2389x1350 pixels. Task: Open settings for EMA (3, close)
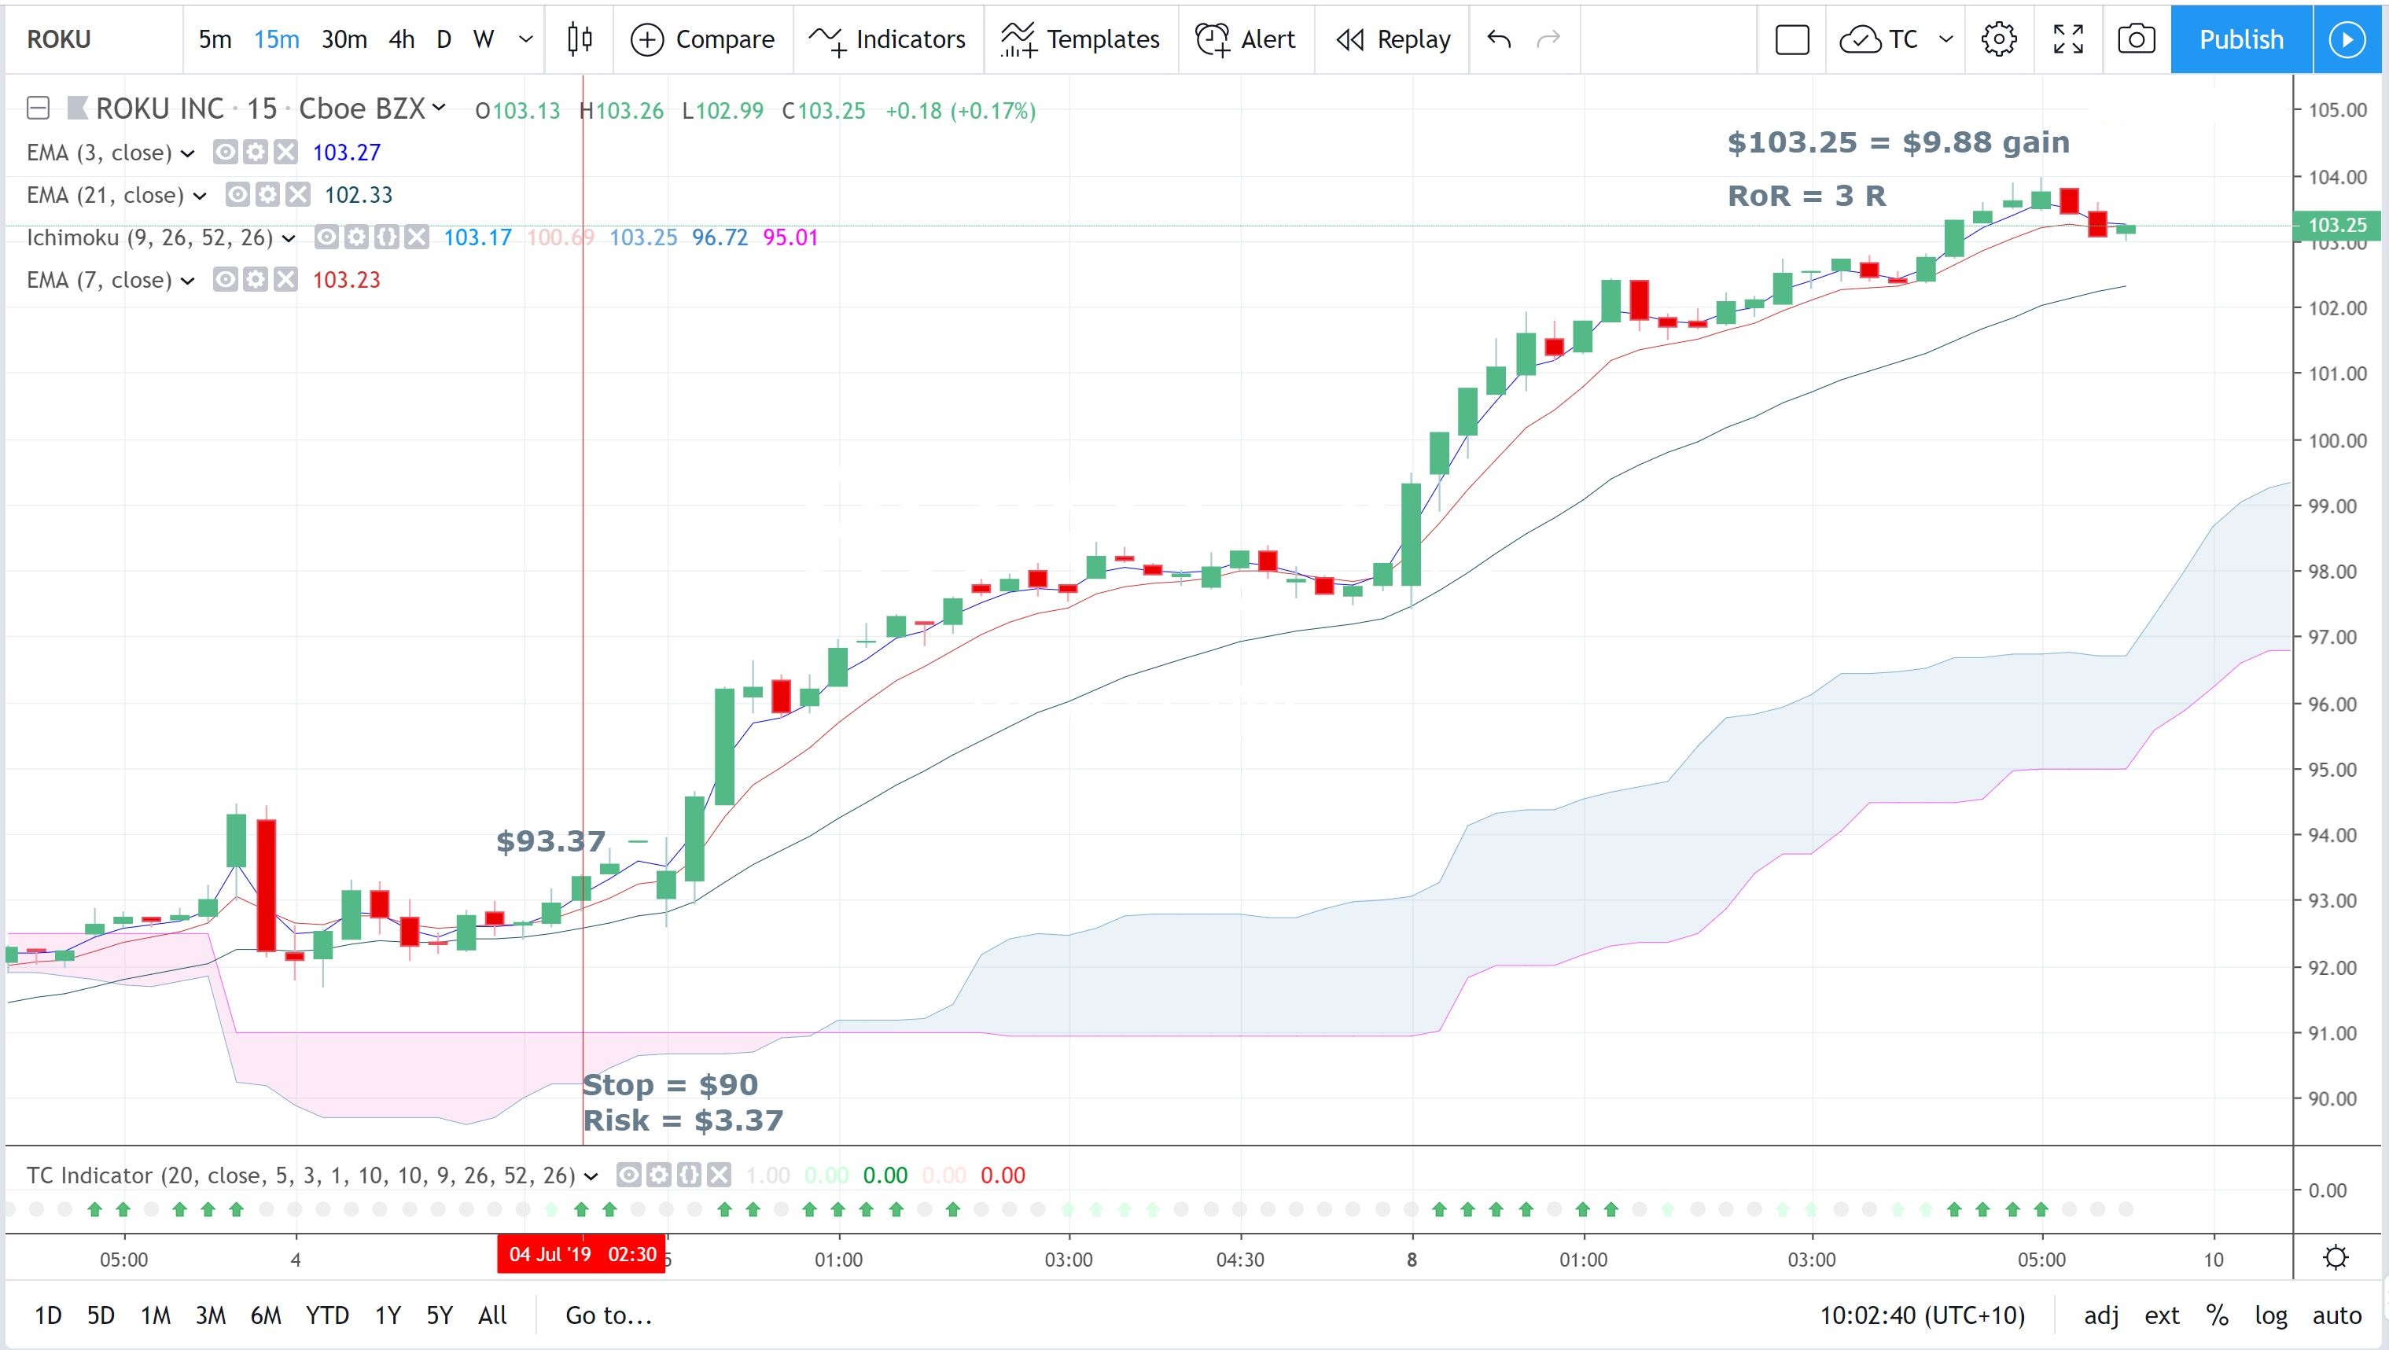click(255, 152)
